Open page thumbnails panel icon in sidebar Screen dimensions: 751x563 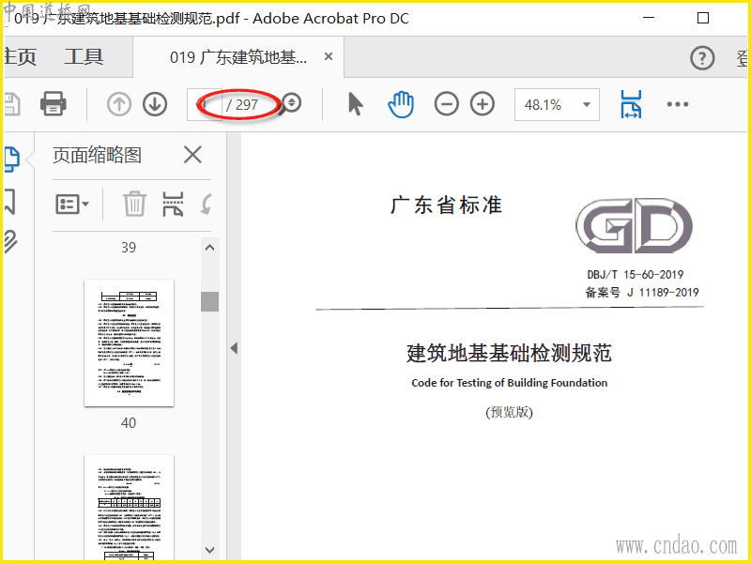click(11, 159)
